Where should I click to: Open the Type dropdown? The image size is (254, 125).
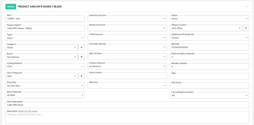tap(45, 38)
